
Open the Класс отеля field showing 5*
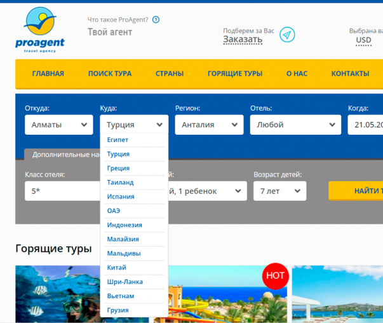[62, 191]
